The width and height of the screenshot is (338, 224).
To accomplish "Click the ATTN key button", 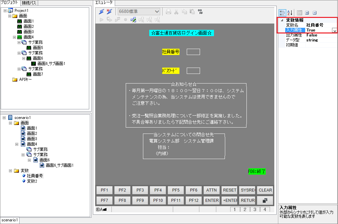I will 212,190.
